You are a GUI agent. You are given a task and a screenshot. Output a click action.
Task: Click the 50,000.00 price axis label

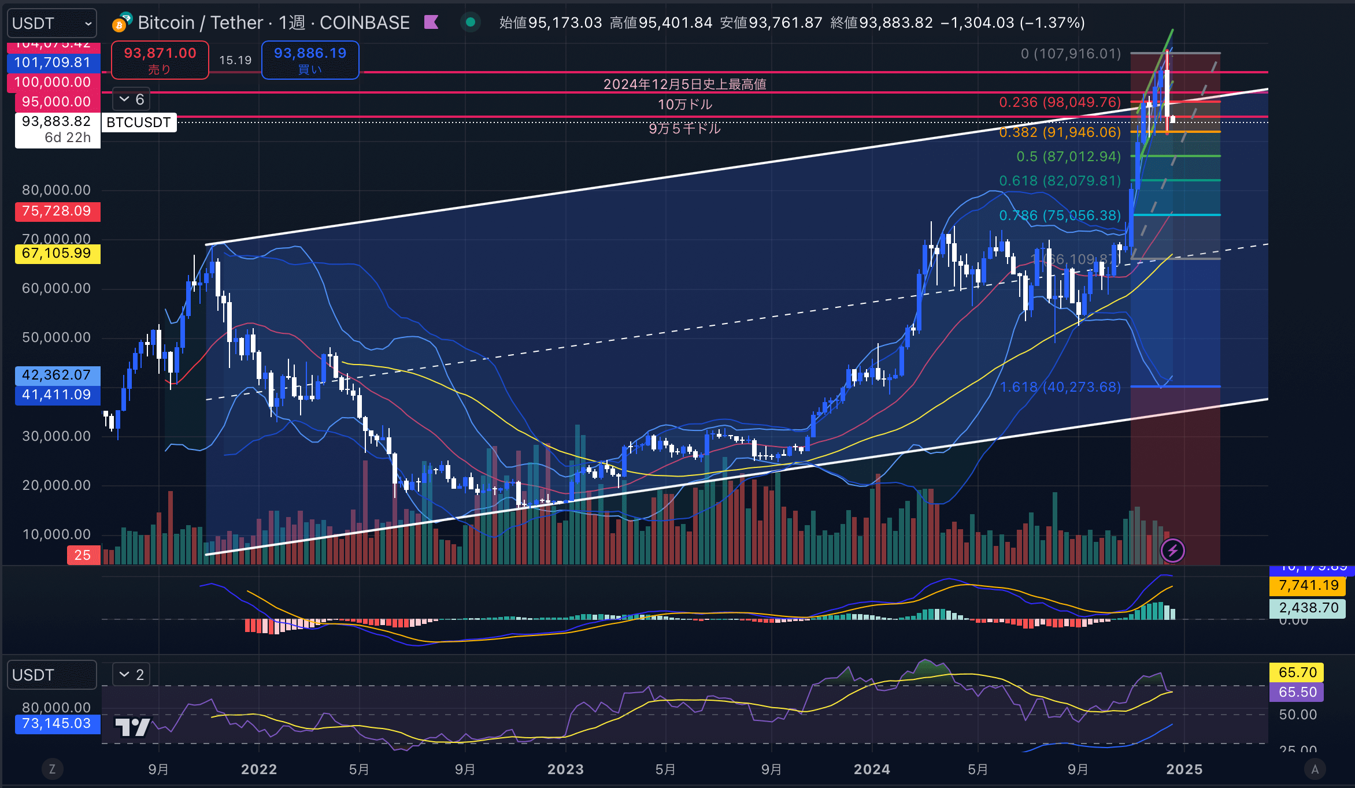[x=57, y=337]
